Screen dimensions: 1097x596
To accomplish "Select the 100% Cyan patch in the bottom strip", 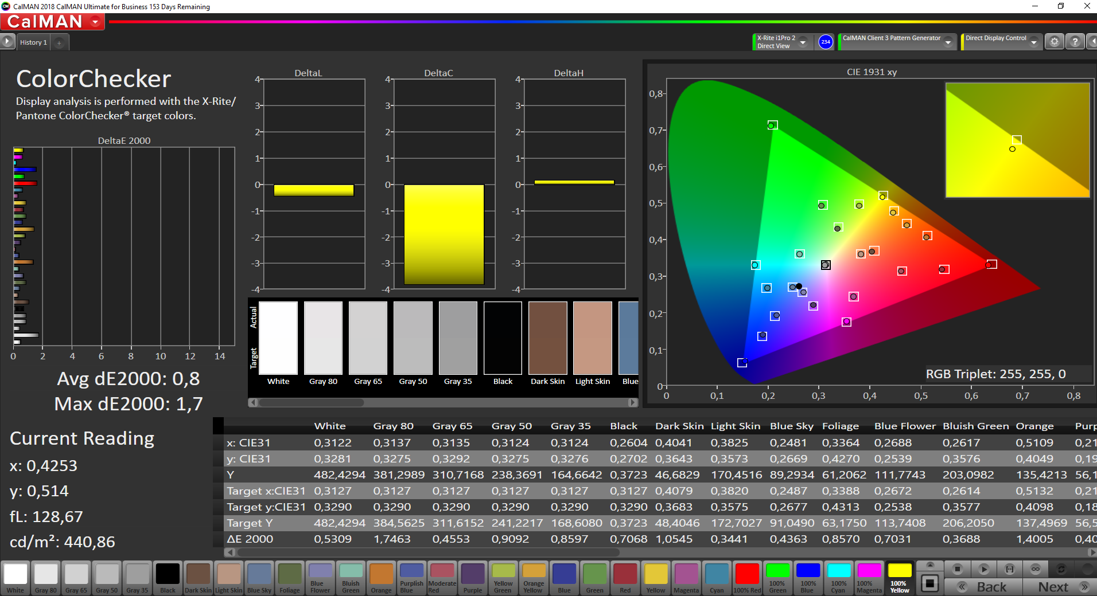I will pos(839,578).
